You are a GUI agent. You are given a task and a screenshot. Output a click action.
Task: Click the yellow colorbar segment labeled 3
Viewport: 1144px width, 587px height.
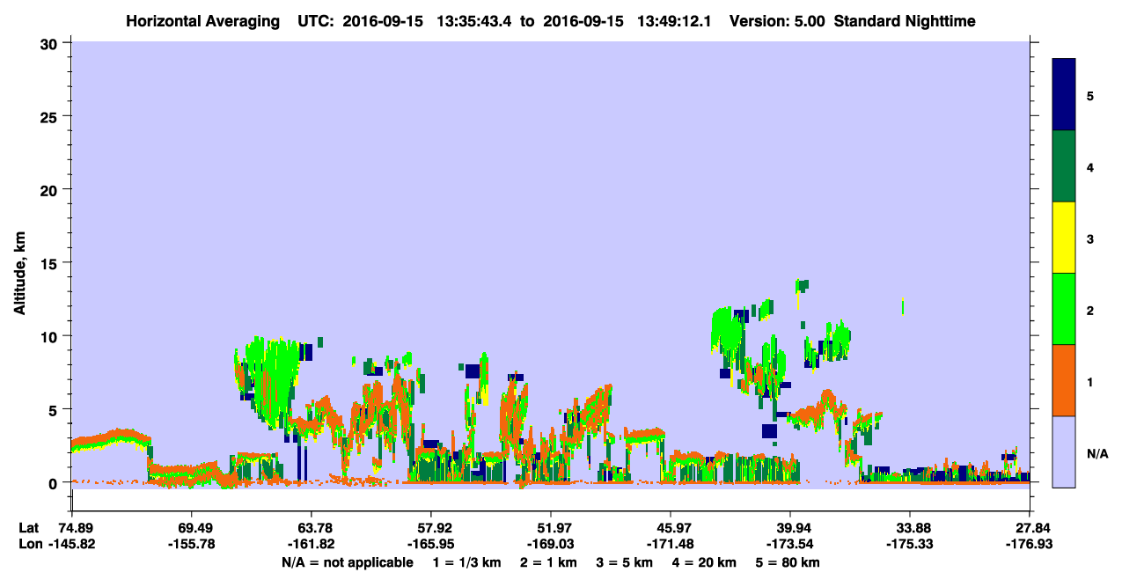click(1064, 238)
